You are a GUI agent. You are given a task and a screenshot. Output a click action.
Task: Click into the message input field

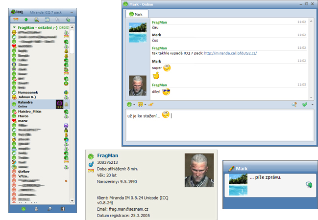click(220, 125)
